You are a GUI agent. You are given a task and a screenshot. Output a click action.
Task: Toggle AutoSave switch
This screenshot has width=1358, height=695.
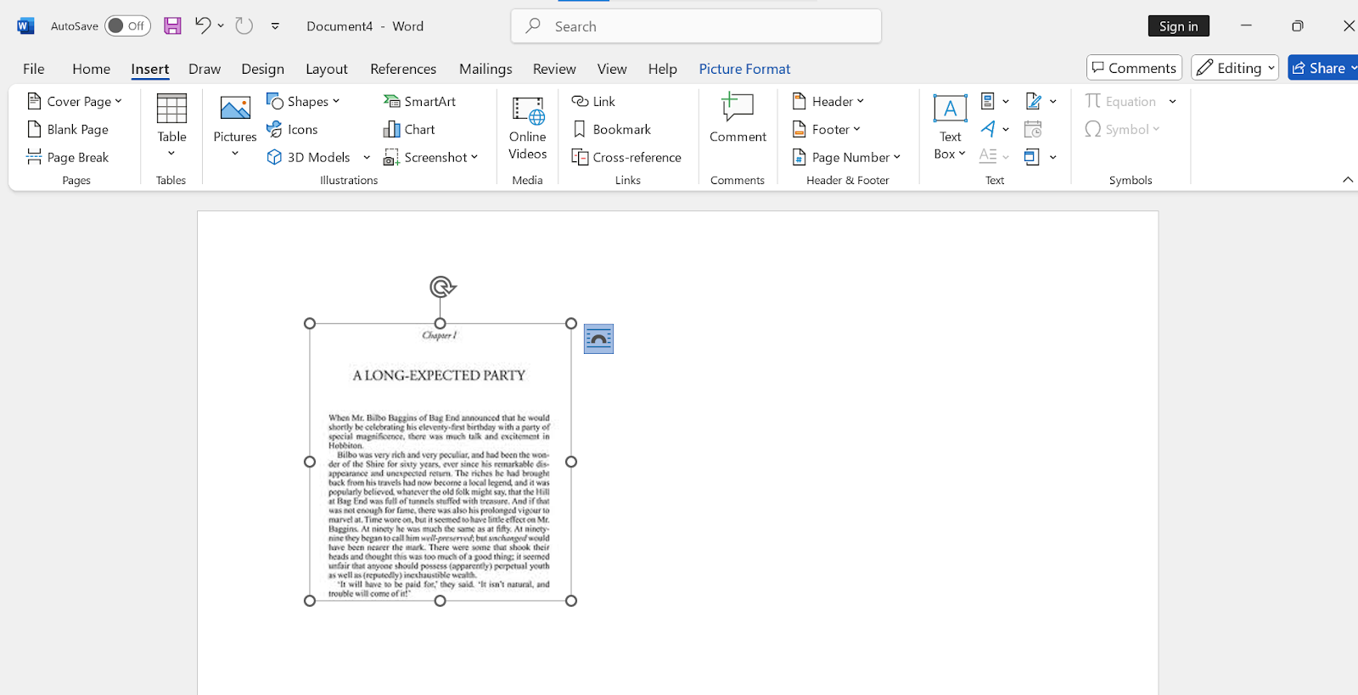[127, 25]
